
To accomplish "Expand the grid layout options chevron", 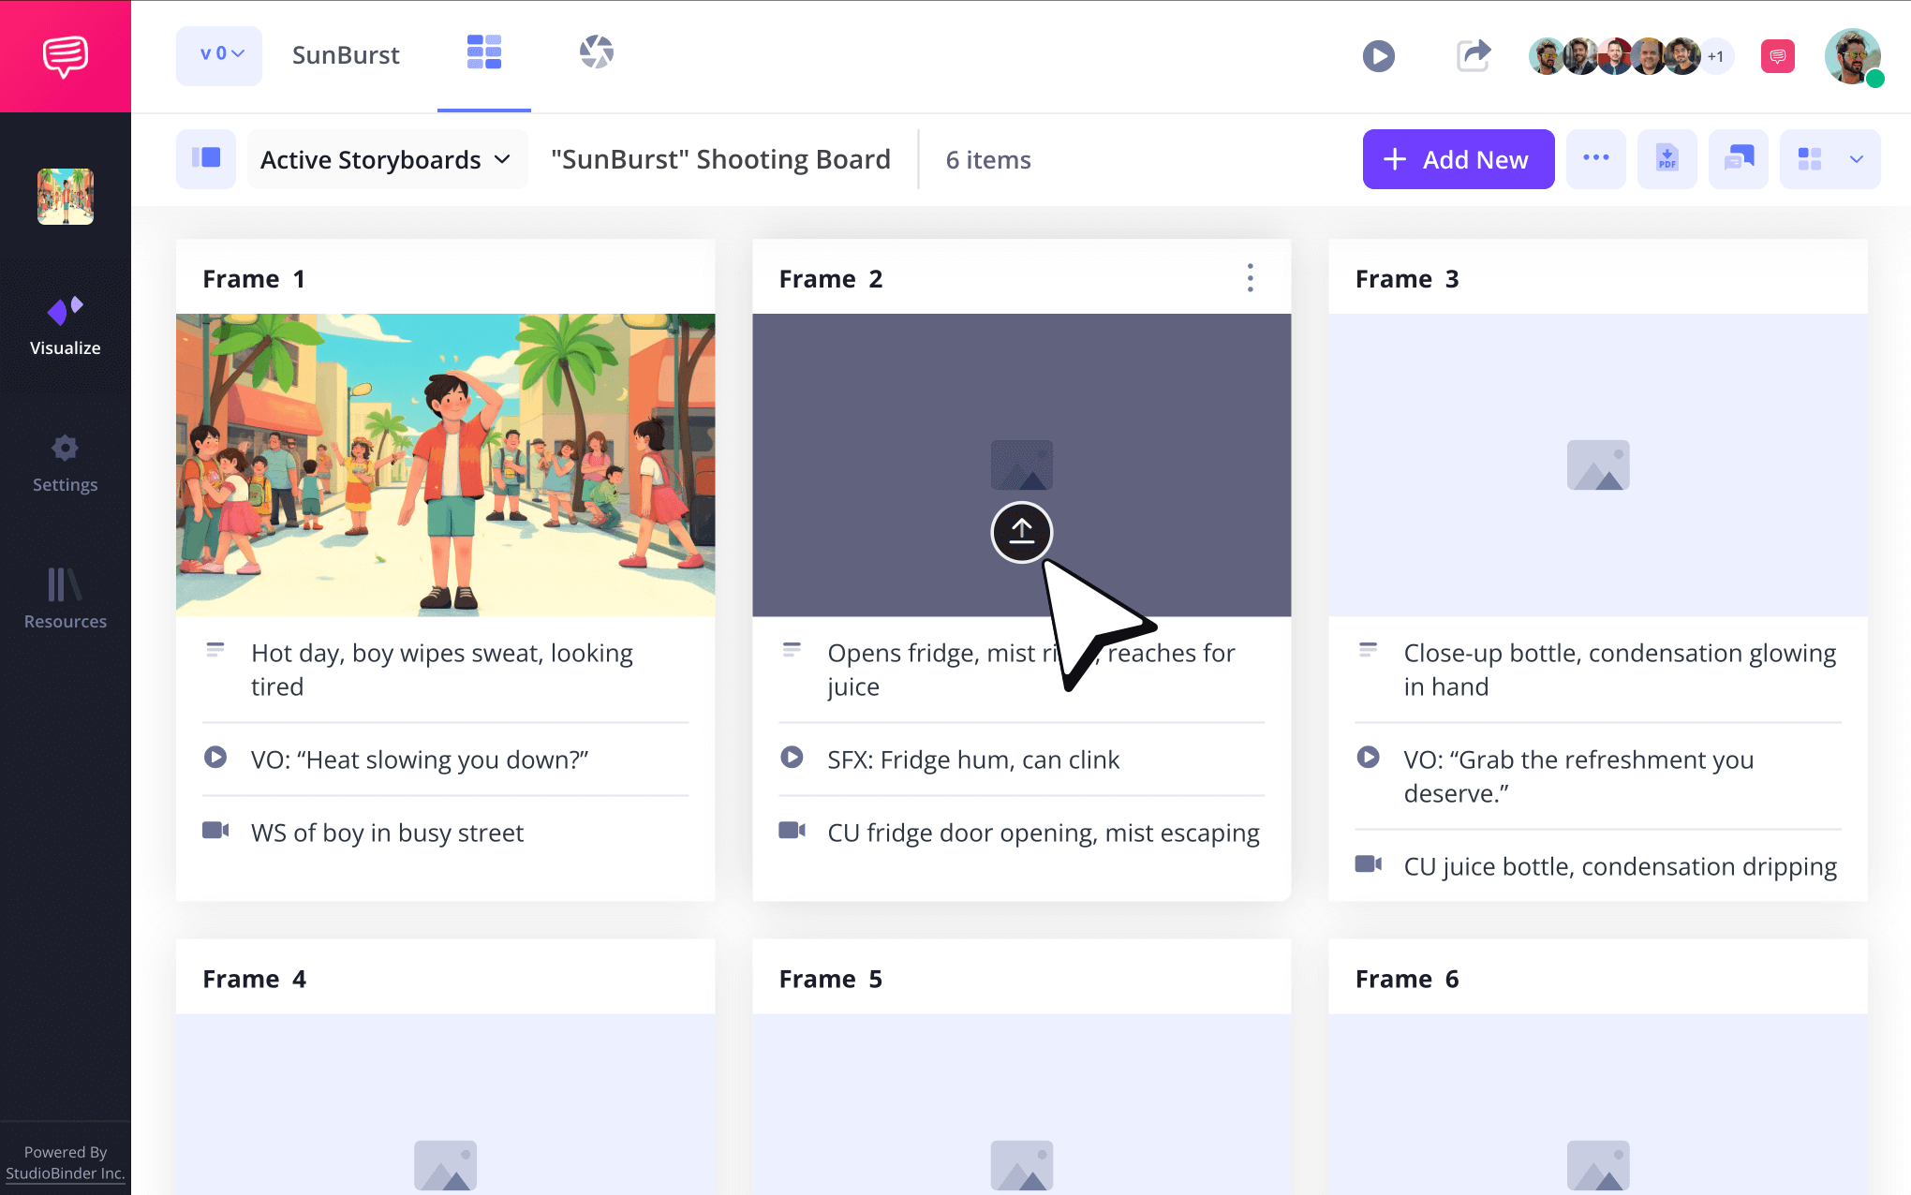I will coord(1857,159).
